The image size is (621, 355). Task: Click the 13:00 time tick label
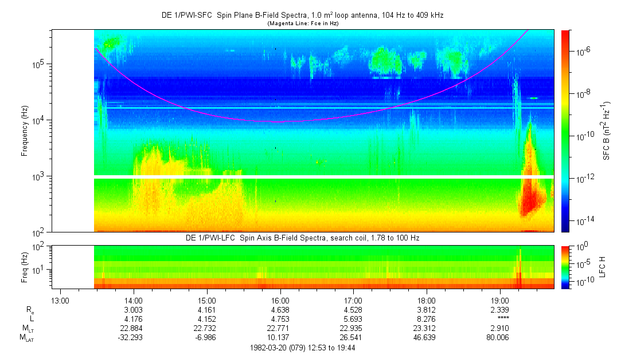(60, 300)
